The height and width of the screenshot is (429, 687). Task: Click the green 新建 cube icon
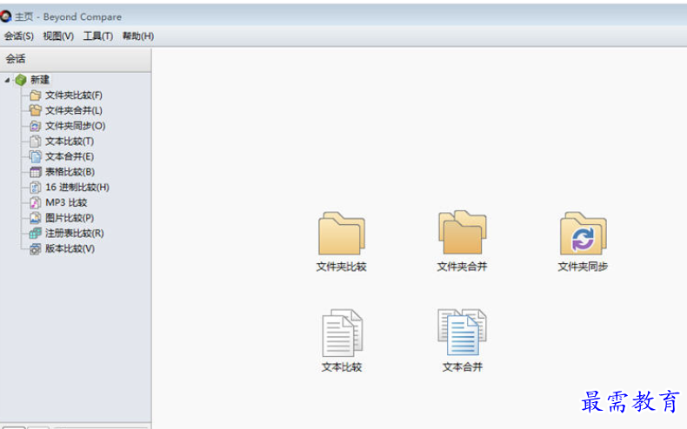pos(21,80)
